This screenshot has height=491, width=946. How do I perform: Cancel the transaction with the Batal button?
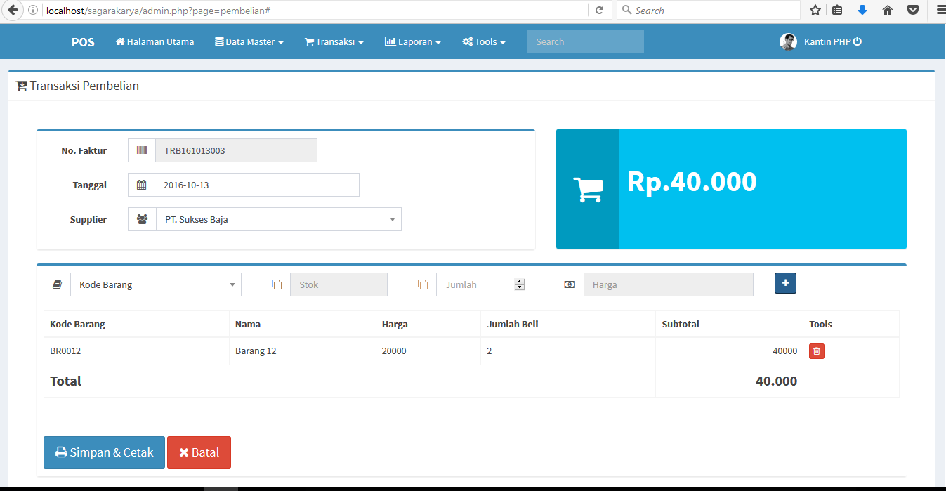point(199,452)
